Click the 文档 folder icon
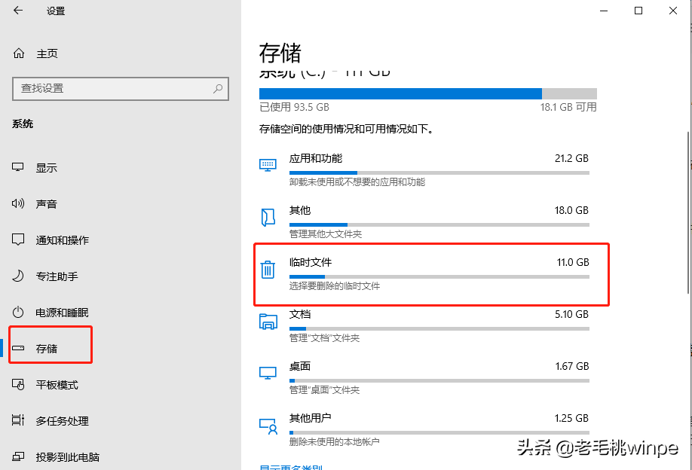 [x=268, y=322]
